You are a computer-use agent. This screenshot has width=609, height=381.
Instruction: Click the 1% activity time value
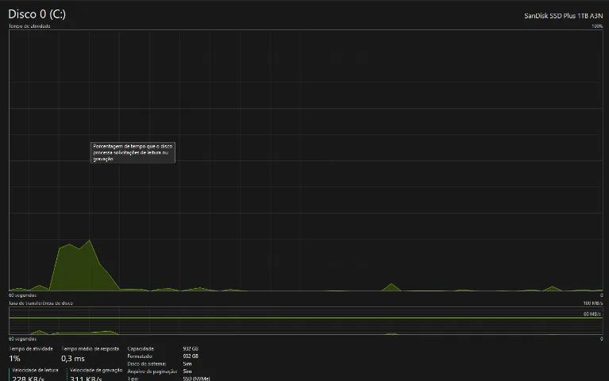coord(14,359)
